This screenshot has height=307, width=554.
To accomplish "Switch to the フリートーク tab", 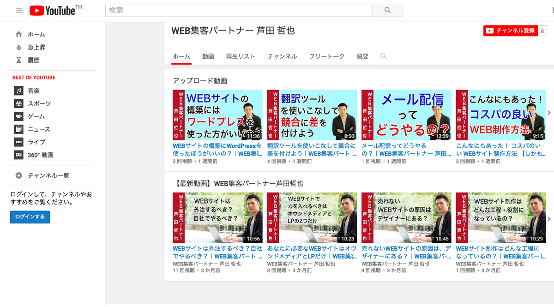I will 327,56.
